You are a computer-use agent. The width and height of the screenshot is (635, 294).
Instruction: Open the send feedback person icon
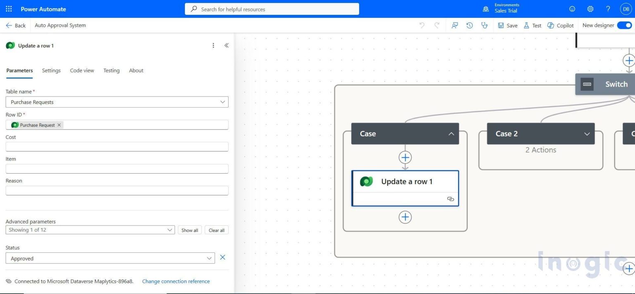pos(455,25)
